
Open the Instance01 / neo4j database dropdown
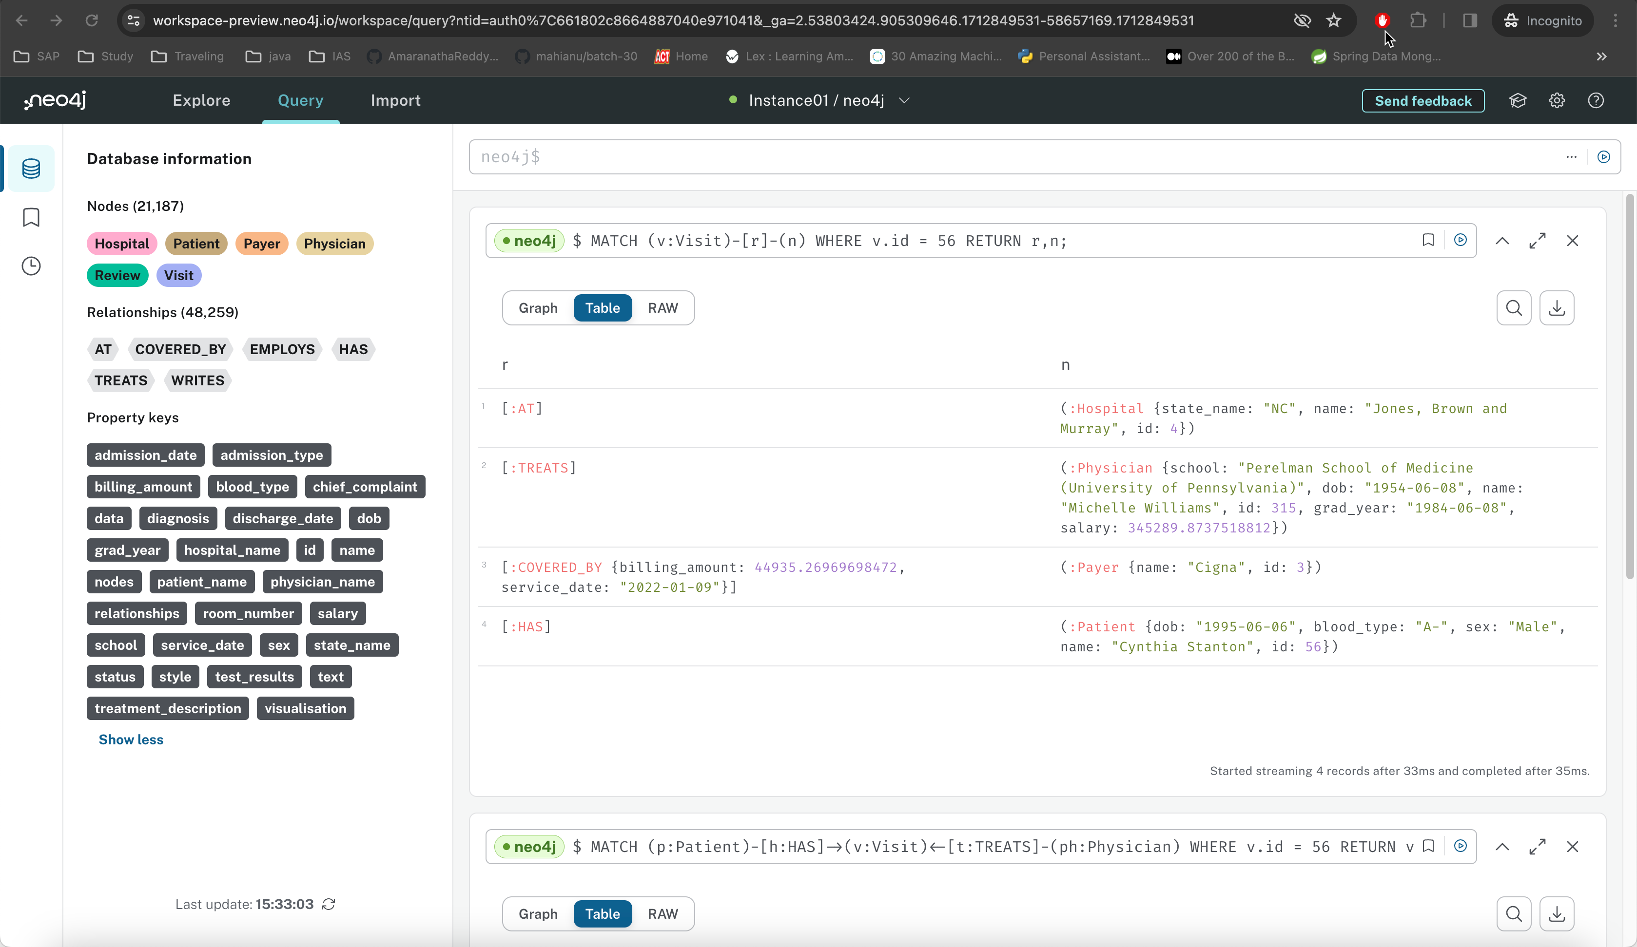(x=820, y=101)
